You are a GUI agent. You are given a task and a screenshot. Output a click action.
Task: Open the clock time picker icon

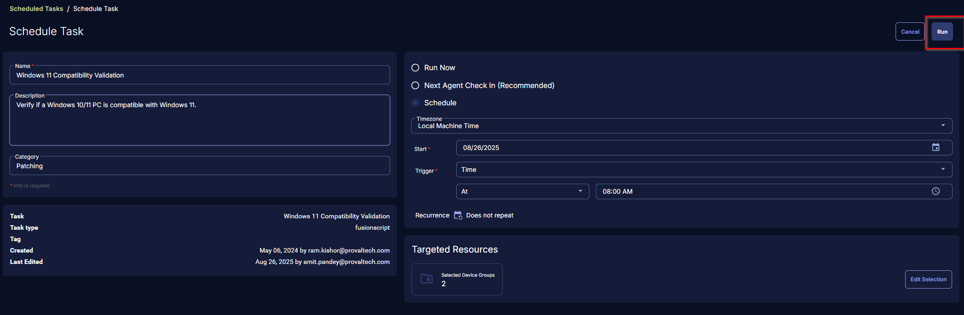936,191
